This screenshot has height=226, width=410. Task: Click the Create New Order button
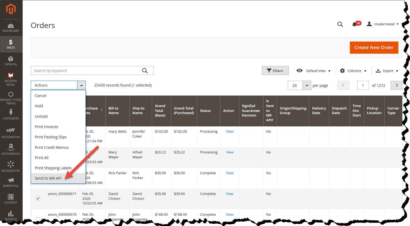pyautogui.click(x=374, y=47)
